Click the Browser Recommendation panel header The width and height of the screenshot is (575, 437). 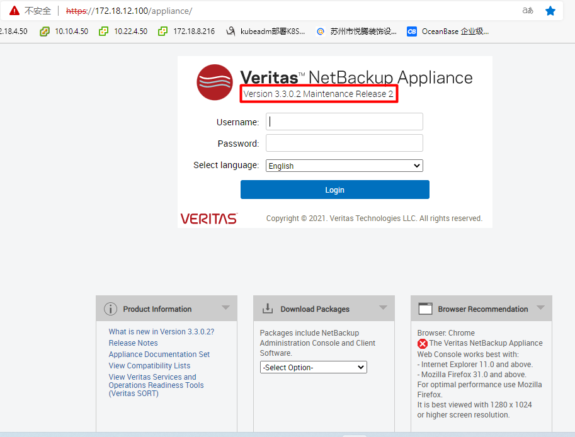[x=483, y=309]
